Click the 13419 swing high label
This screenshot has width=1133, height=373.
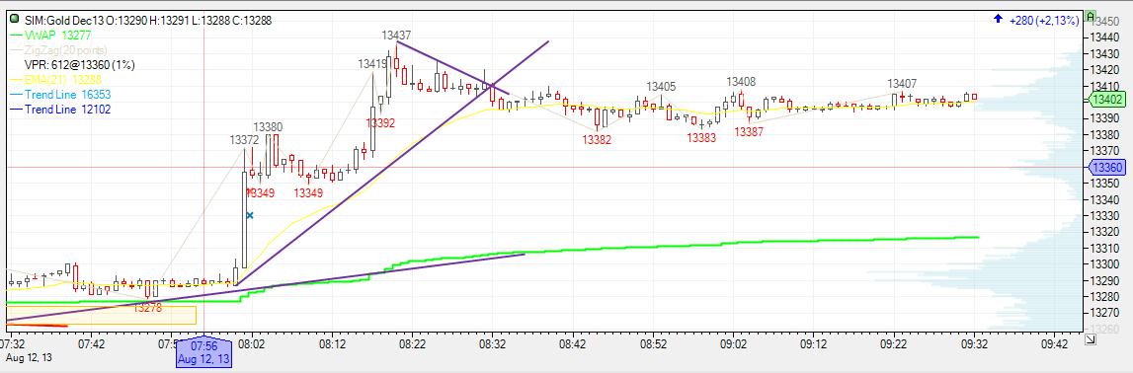[x=372, y=64]
